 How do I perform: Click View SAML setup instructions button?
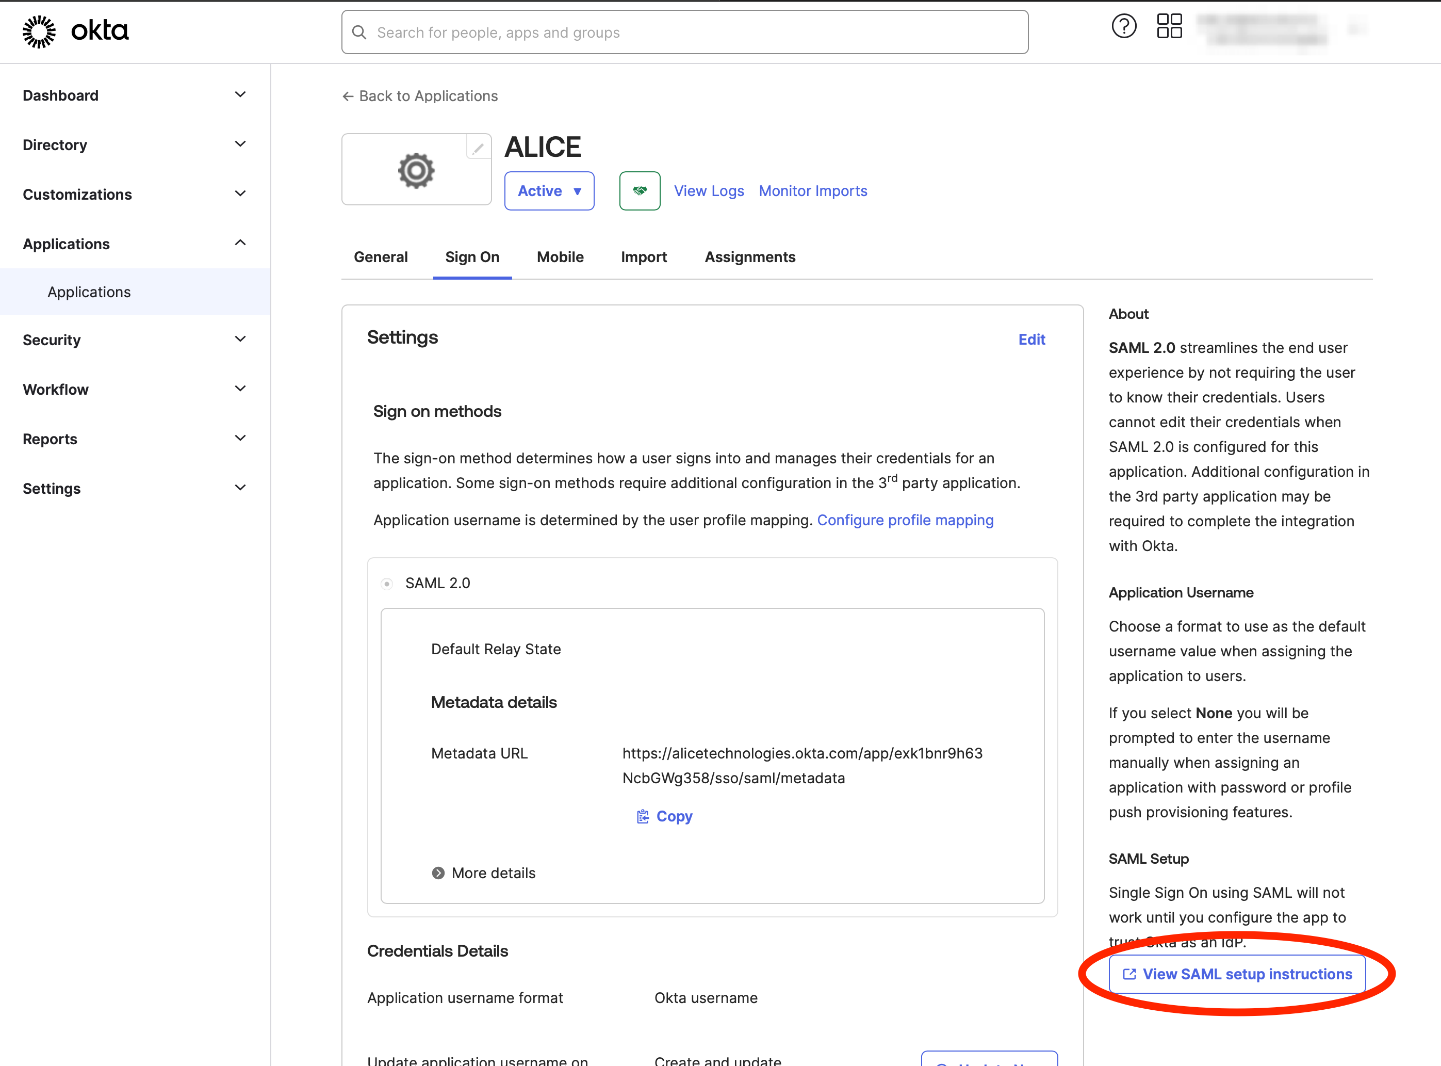1237,974
